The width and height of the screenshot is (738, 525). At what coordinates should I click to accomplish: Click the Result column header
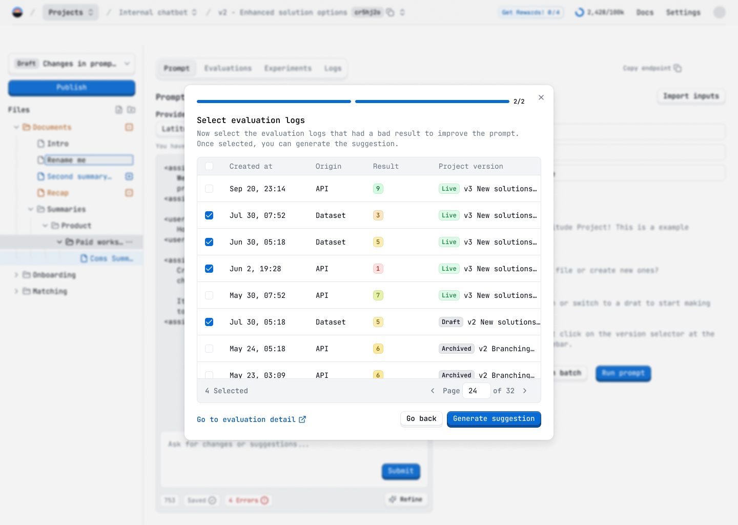(x=386, y=166)
